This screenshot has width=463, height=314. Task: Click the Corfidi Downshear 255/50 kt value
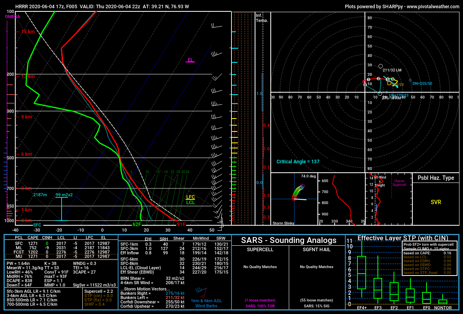pyautogui.click(x=175, y=302)
